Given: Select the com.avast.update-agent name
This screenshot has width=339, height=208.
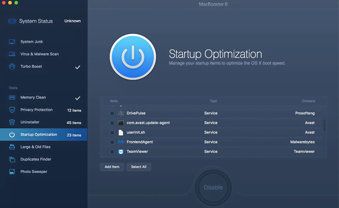Looking at the screenshot, I should tap(148, 123).
